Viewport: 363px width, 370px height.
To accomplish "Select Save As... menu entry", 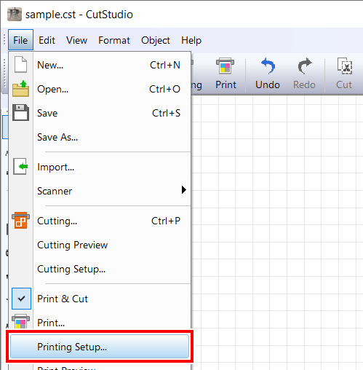I will click(100, 137).
